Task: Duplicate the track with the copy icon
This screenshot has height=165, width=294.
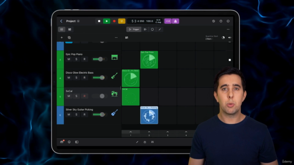Action: pos(69,38)
